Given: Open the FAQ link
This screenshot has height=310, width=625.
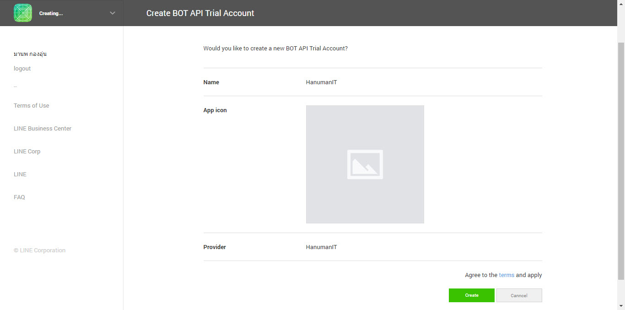Looking at the screenshot, I should point(19,197).
